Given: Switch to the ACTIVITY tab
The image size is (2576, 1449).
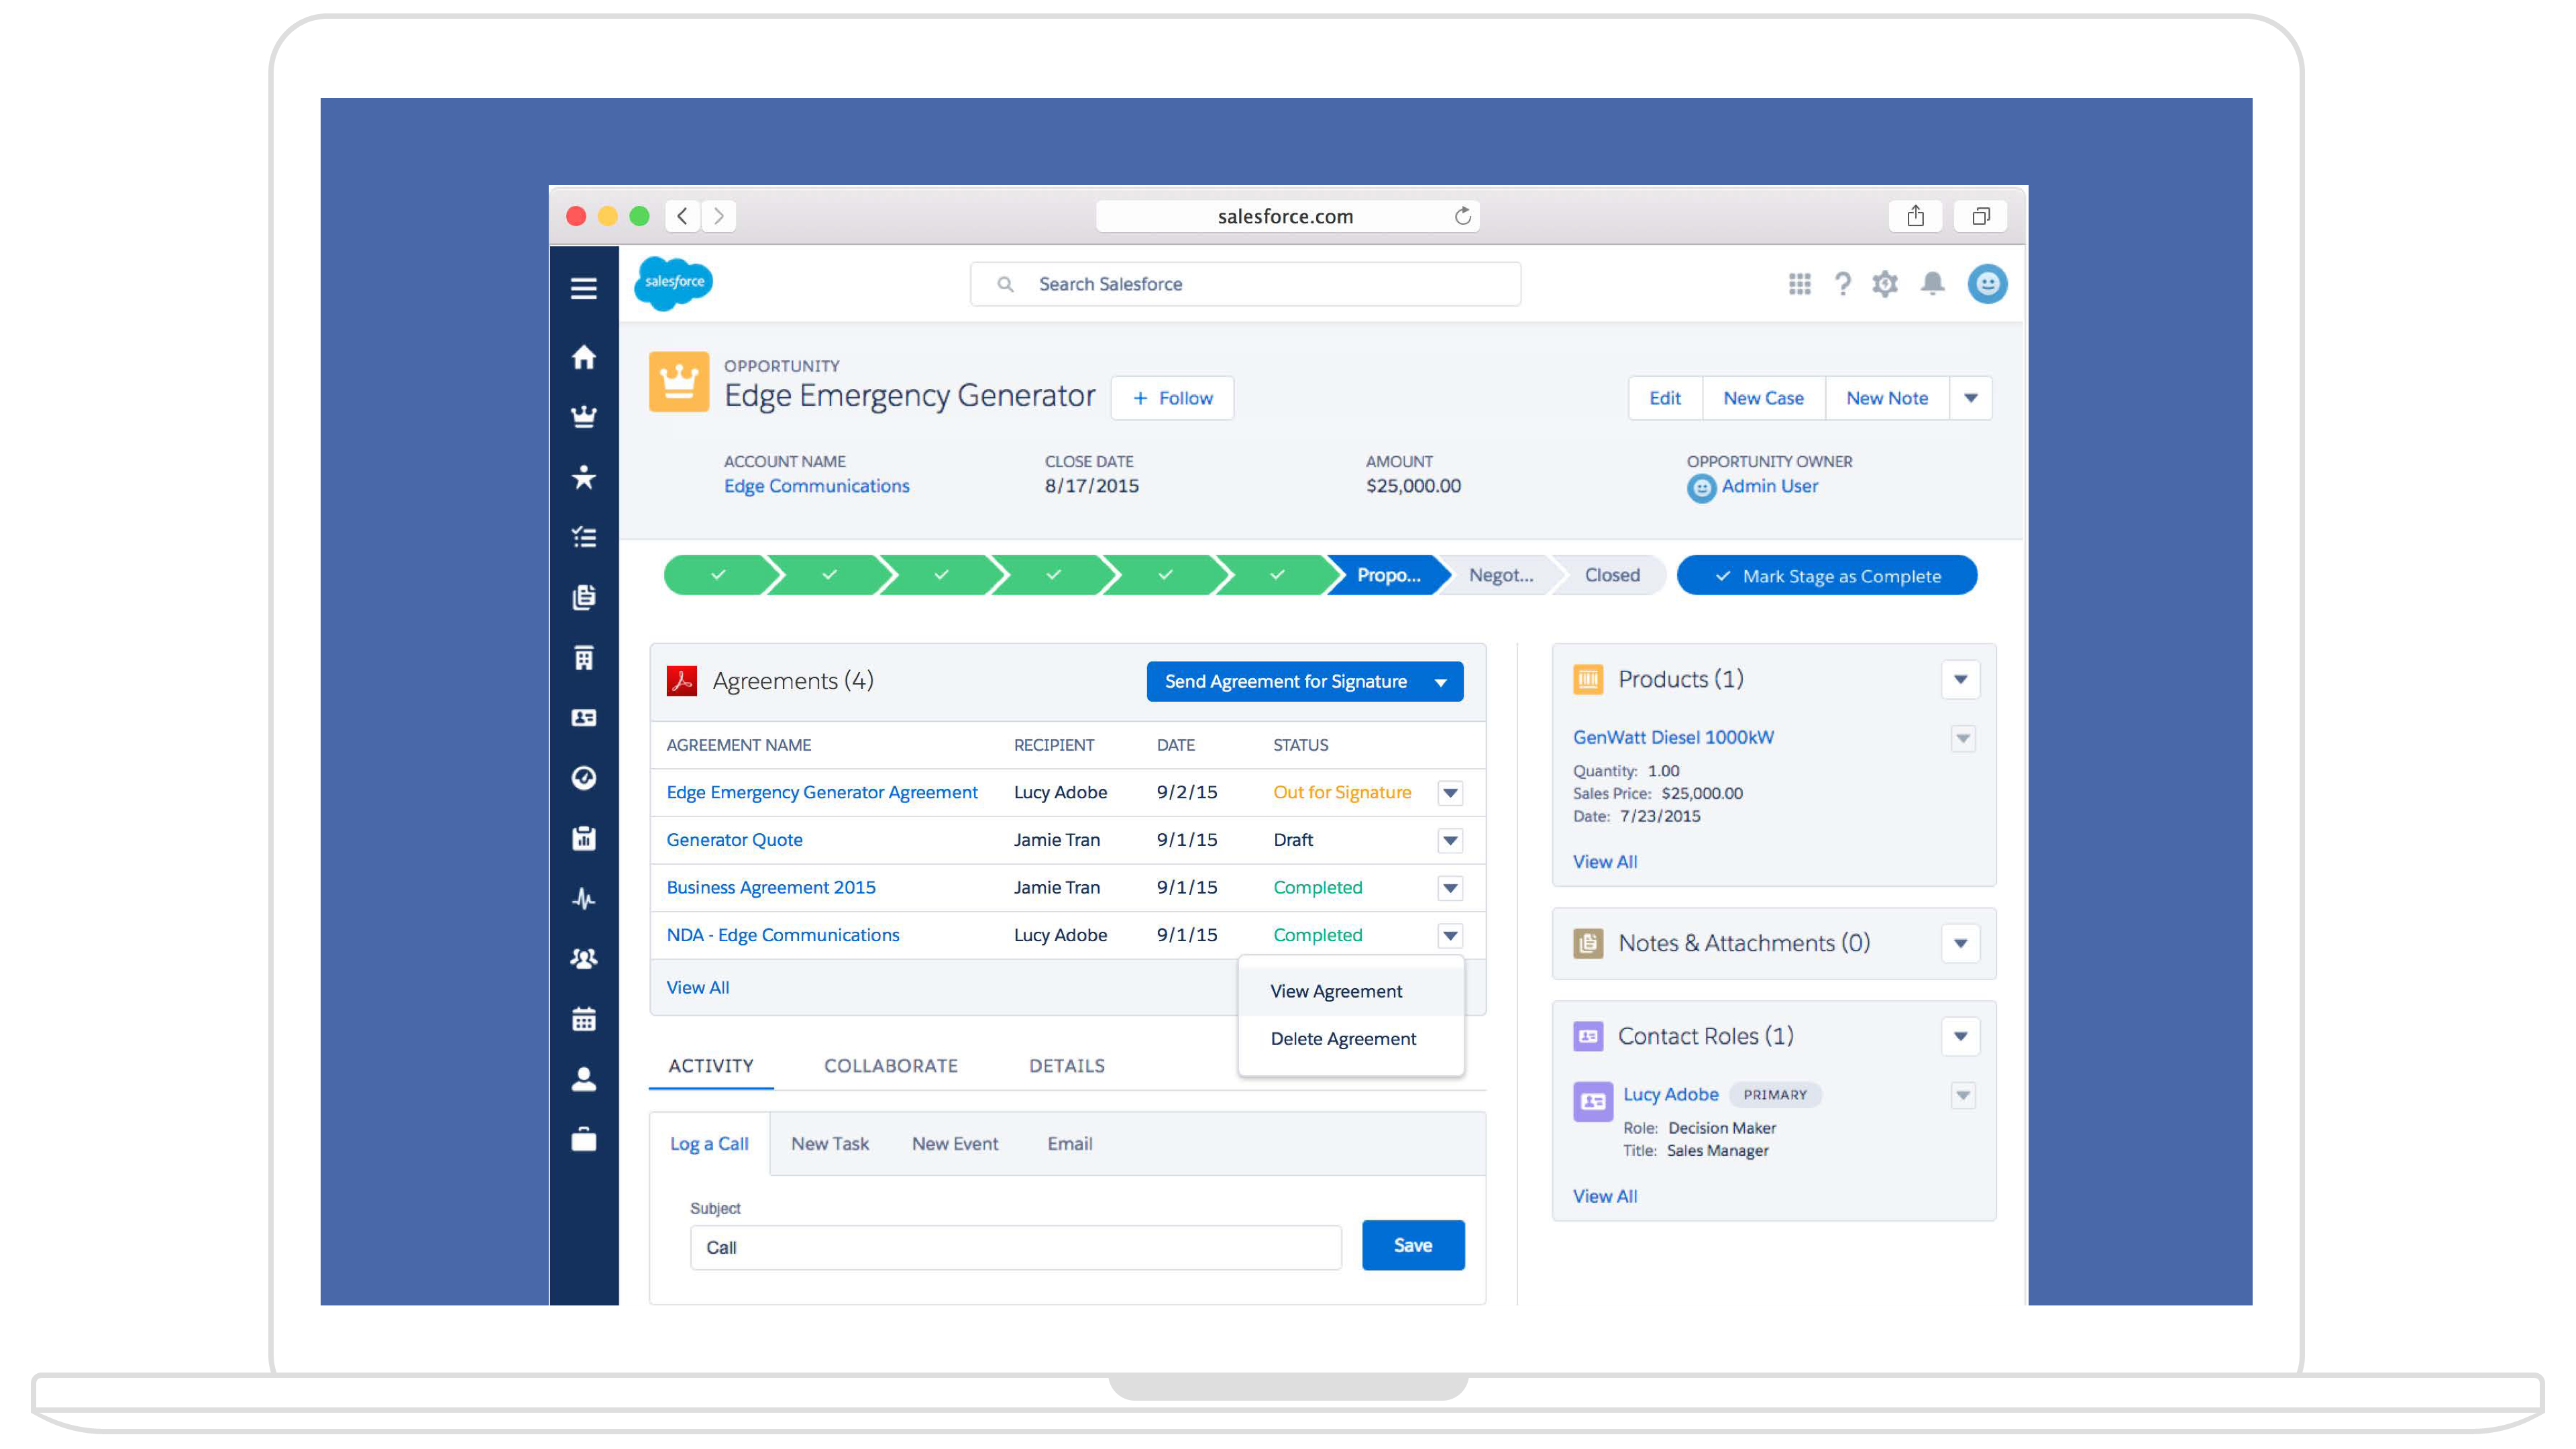Looking at the screenshot, I should 711,1066.
